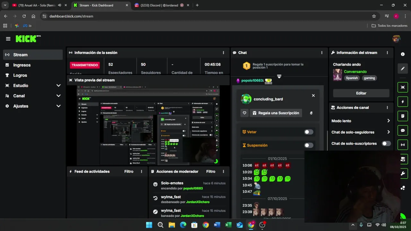
Task: Click Regala una Suscripción button
Action: coord(276,113)
